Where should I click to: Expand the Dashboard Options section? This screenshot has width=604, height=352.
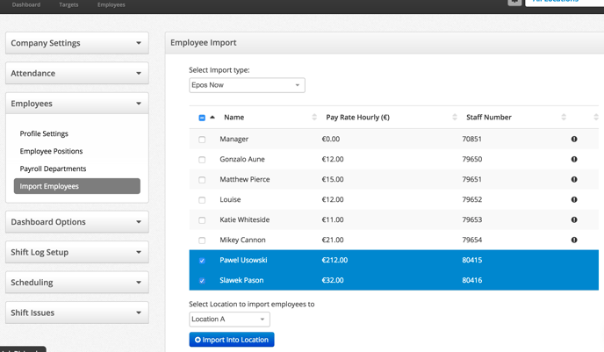(x=77, y=222)
